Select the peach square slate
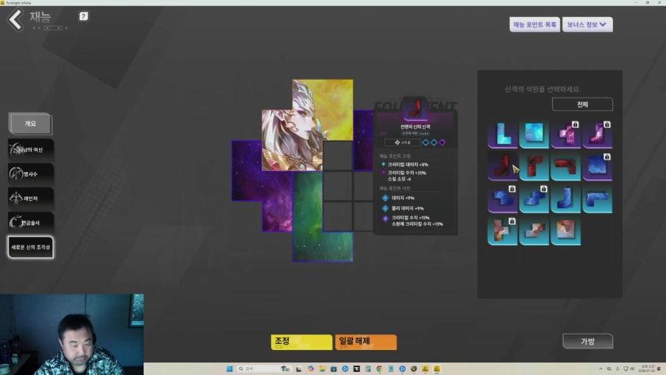This screenshot has width=666, height=375. click(x=566, y=231)
